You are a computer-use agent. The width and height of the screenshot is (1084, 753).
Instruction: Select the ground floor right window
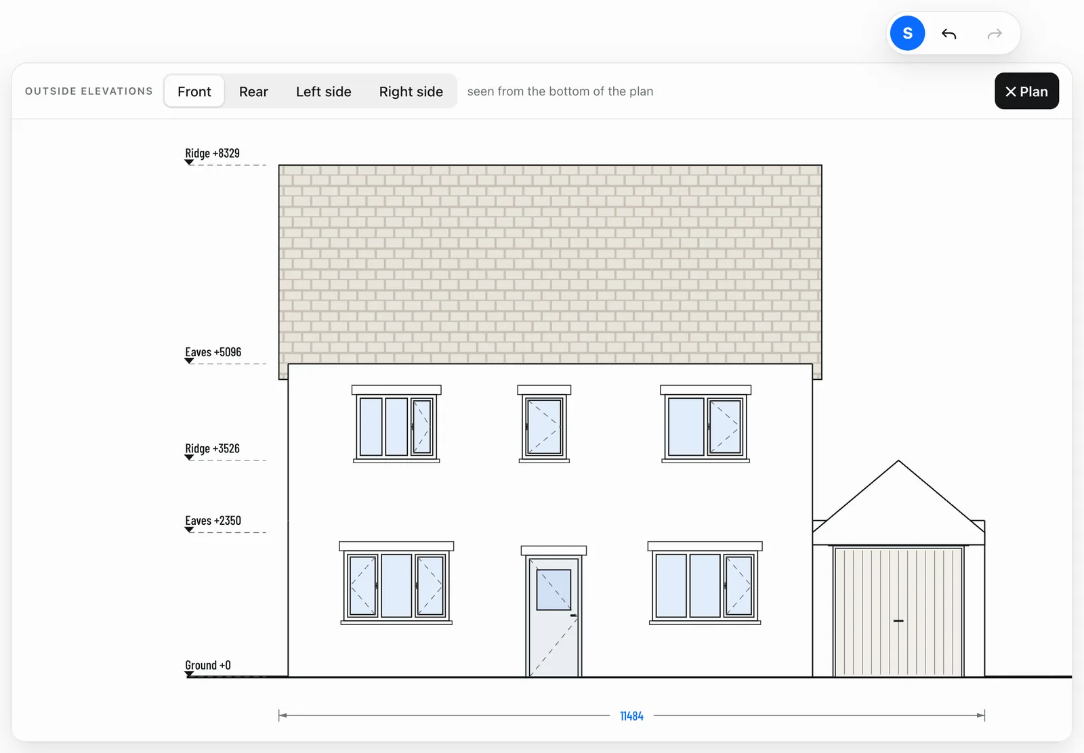[x=705, y=583]
